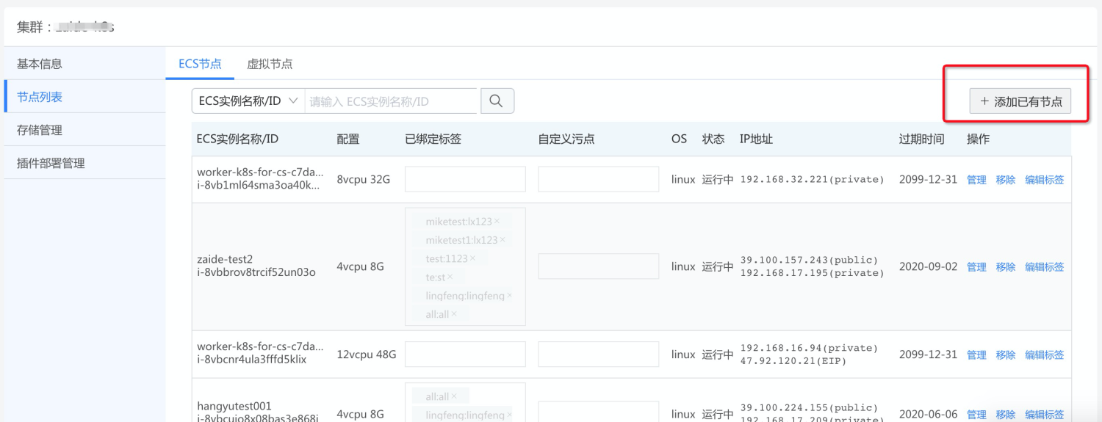Click 编辑标签 for zaide-test2
Image resolution: width=1102 pixels, height=422 pixels.
click(1045, 267)
